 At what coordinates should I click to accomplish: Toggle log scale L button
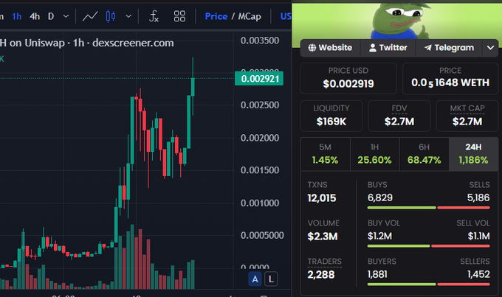click(x=271, y=279)
